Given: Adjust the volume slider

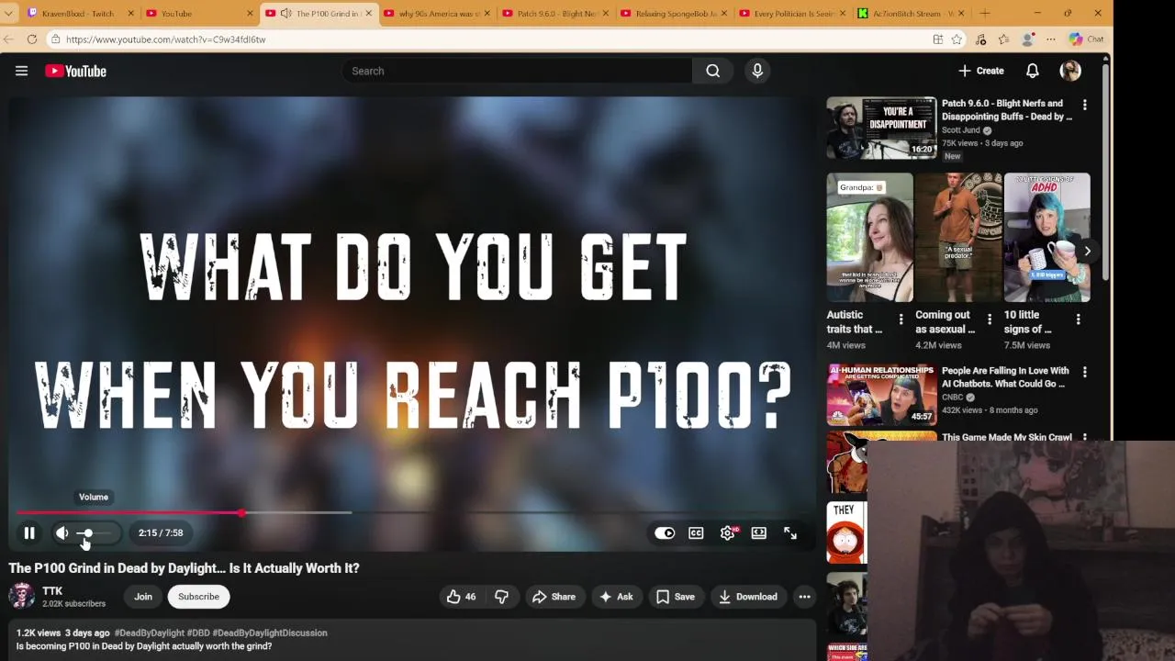Looking at the screenshot, I should [x=94, y=533].
